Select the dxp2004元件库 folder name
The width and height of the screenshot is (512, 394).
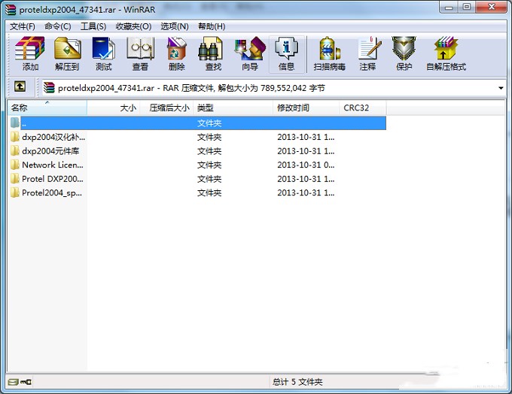pos(50,151)
